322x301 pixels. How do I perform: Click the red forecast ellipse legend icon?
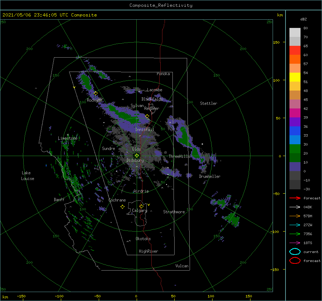pyautogui.click(x=295, y=261)
